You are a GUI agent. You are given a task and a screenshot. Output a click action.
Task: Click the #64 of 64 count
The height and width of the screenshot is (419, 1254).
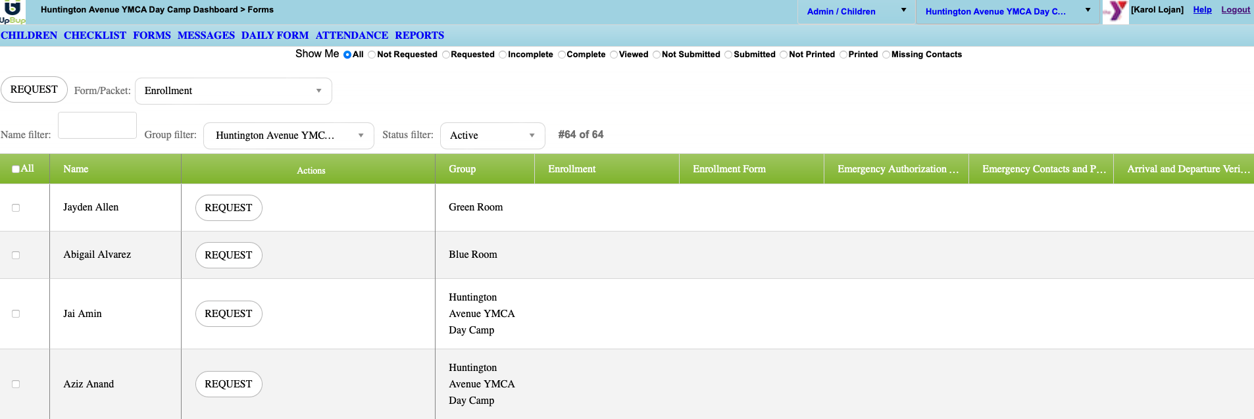581,134
